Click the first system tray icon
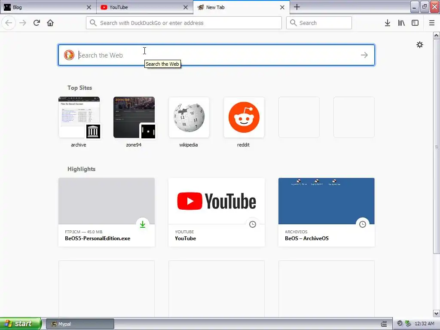Image resolution: width=440 pixels, height=330 pixels. pyautogui.click(x=400, y=324)
